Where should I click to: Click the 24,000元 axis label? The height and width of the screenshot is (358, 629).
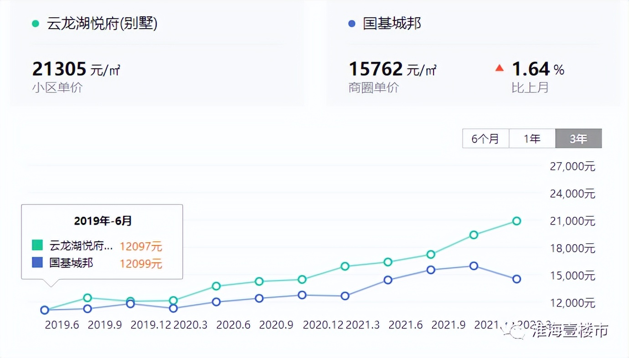(x=572, y=194)
